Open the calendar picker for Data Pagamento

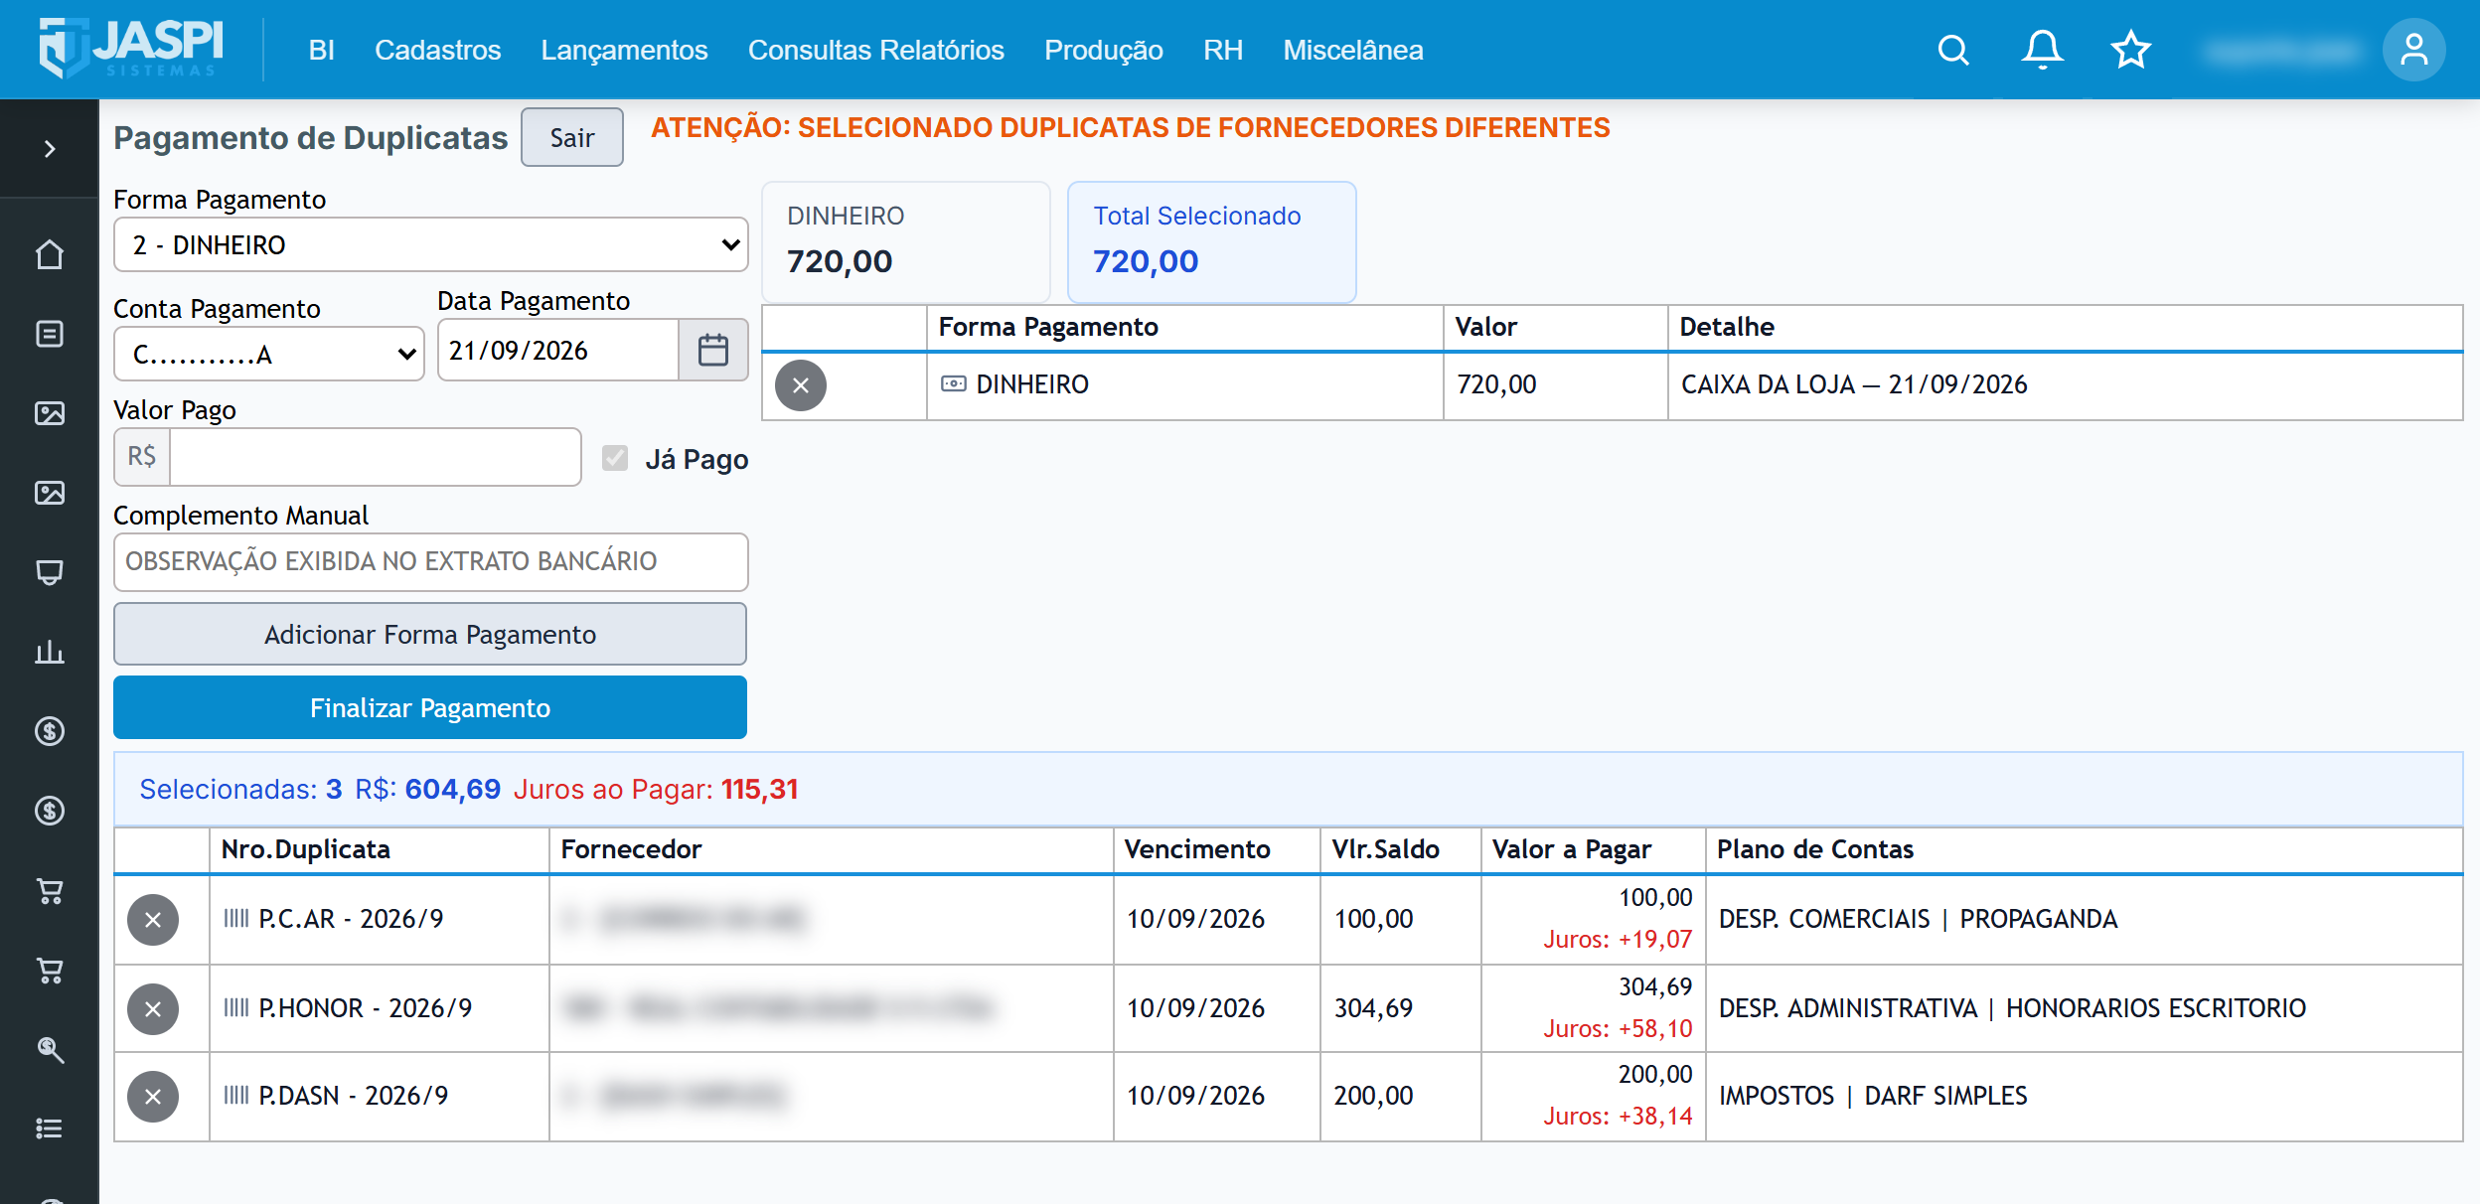click(x=712, y=350)
